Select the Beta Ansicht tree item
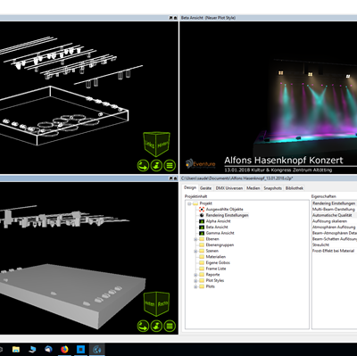The width and height of the screenshot is (357, 356). pyautogui.click(x=217, y=228)
